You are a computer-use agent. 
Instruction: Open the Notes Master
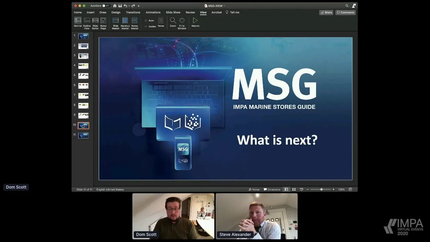(x=135, y=23)
